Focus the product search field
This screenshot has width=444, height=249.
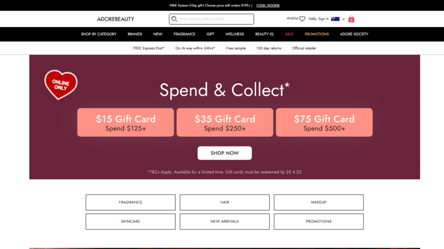click(x=215, y=19)
